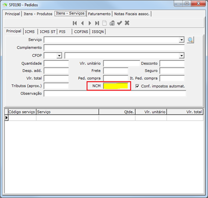Minimize the SF0190 Pedidos window

(x=178, y=4)
